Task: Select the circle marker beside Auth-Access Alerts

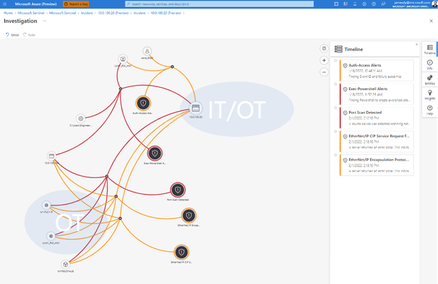Action: tap(336, 60)
